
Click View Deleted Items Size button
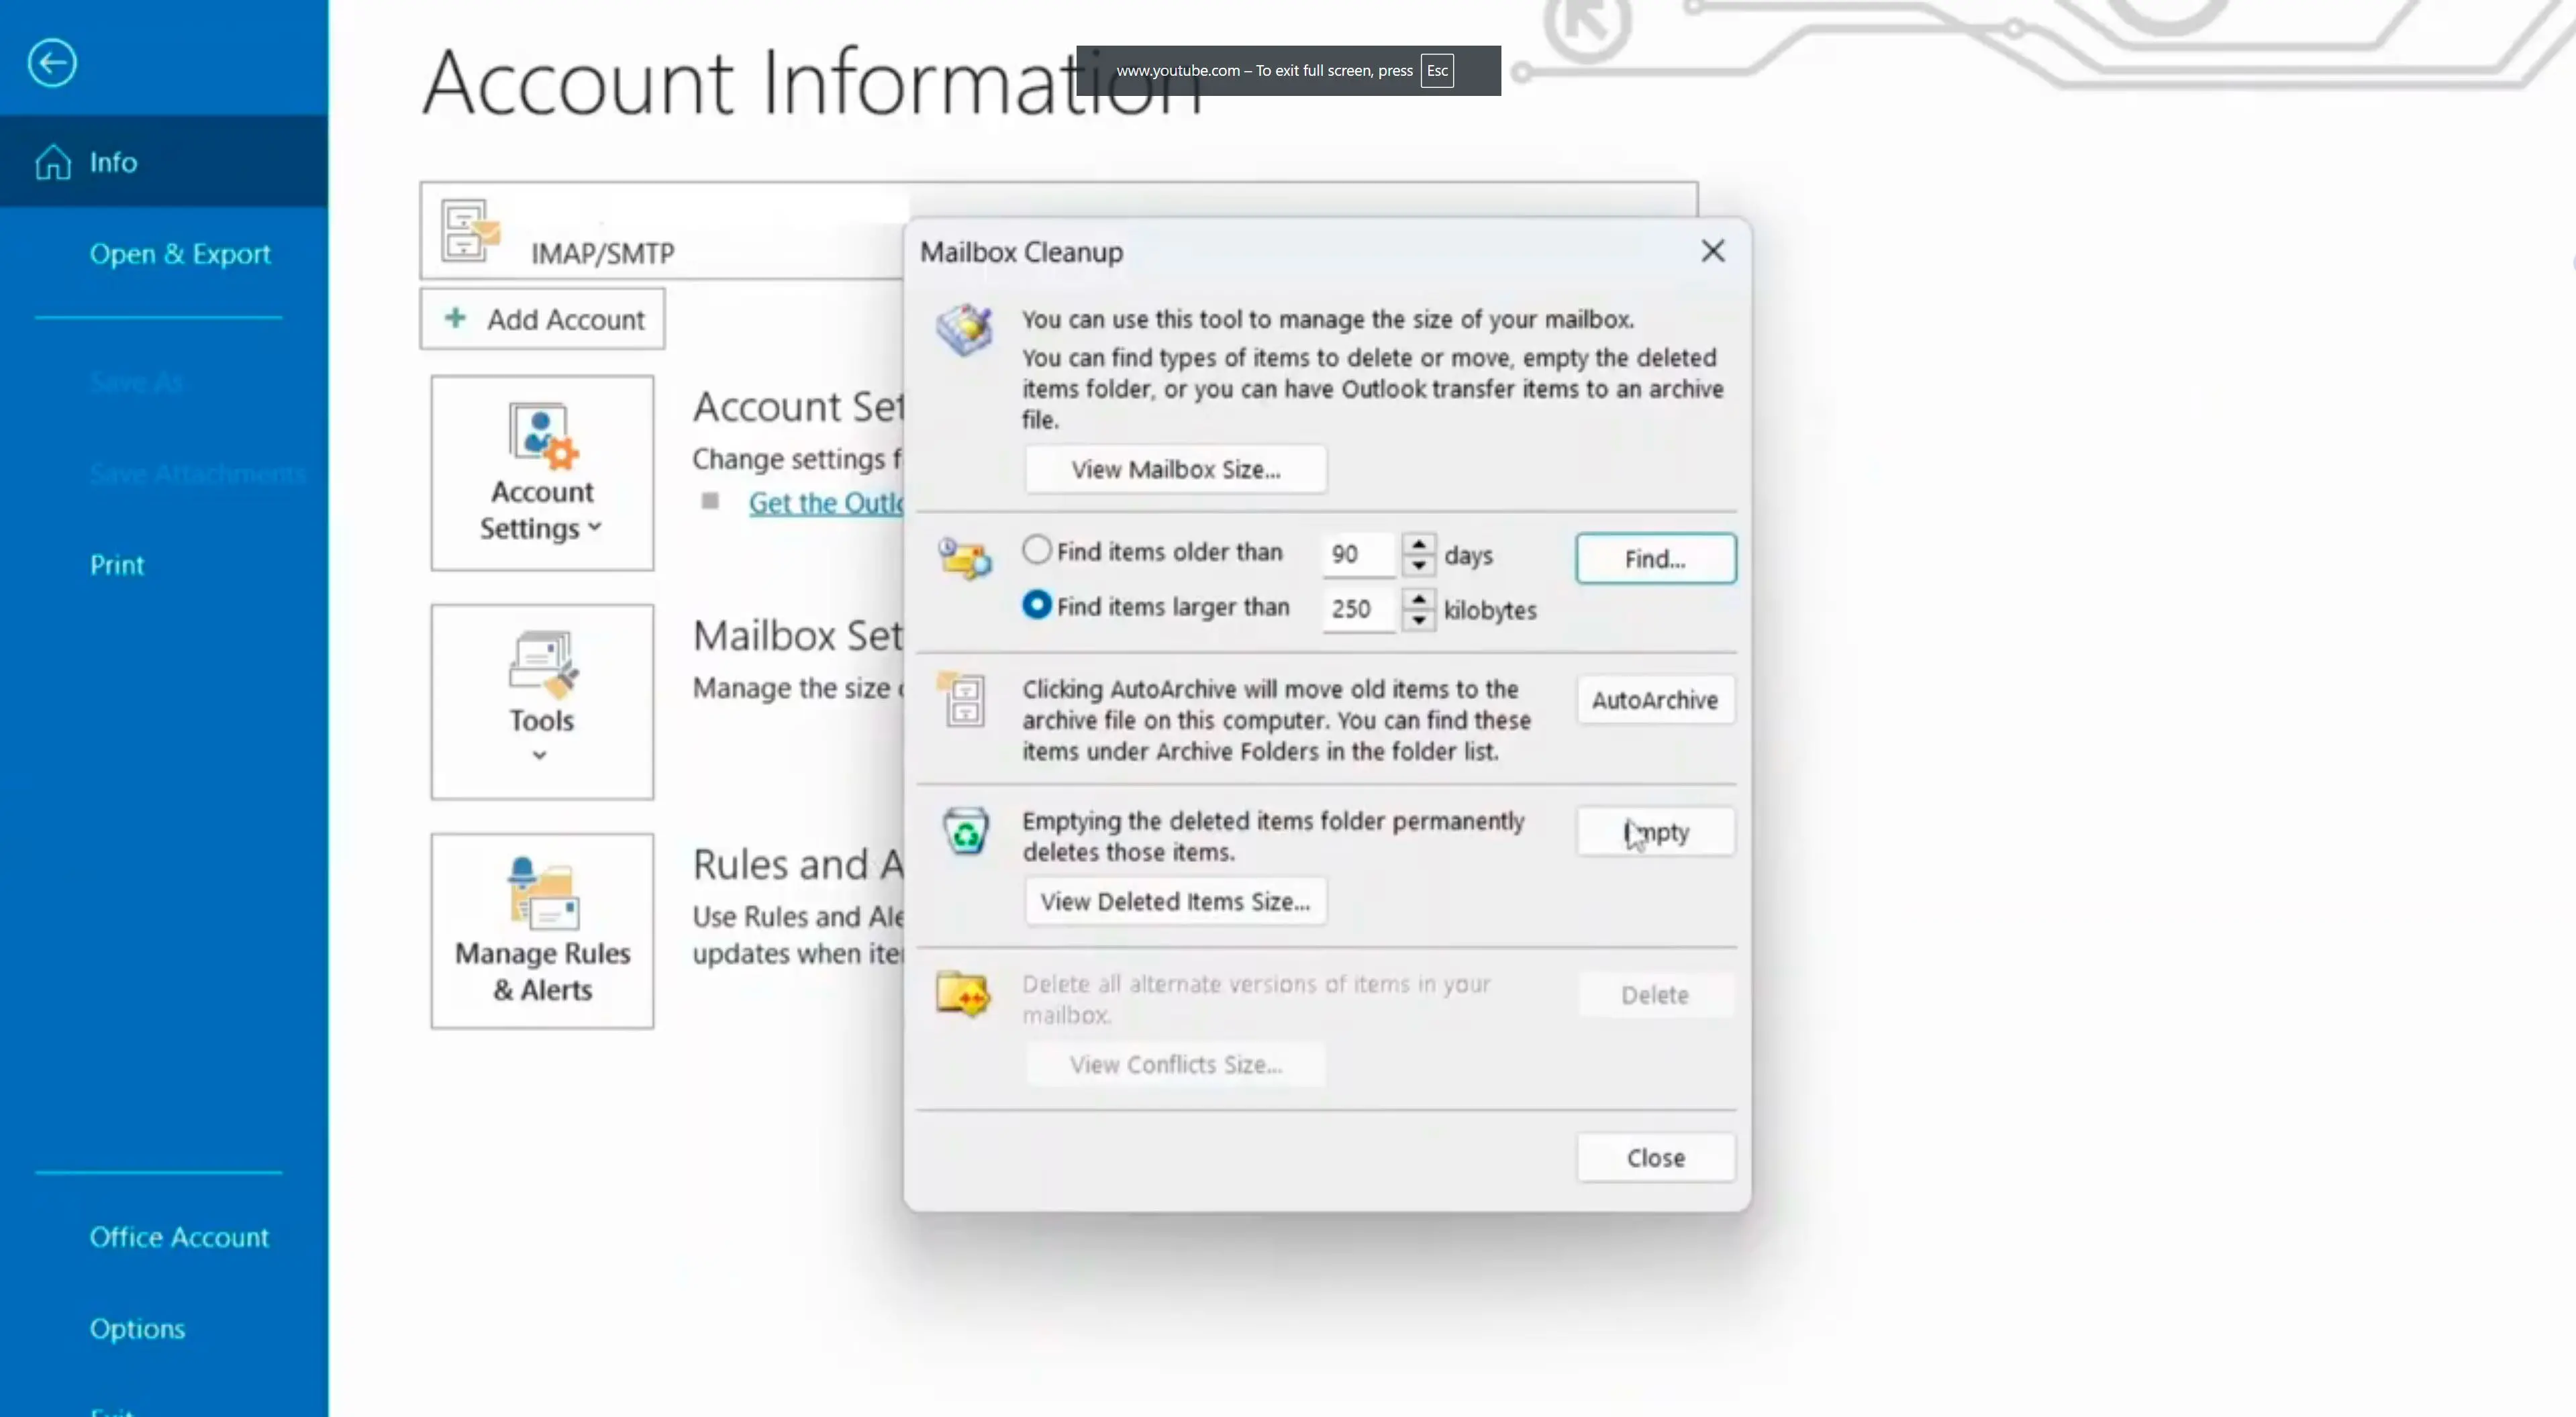[x=1176, y=900]
